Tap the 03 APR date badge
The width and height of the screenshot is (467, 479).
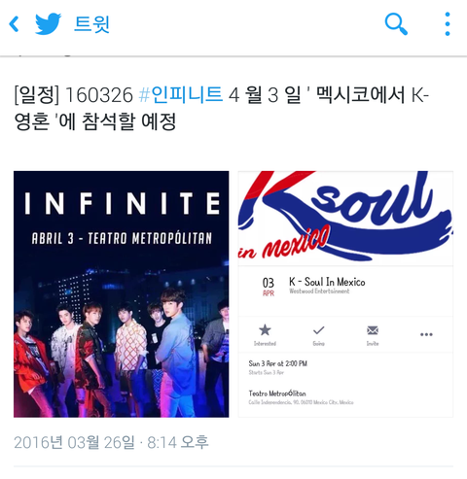tap(269, 287)
